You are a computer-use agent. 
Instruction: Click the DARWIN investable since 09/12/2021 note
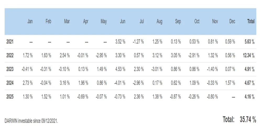coord(31,121)
